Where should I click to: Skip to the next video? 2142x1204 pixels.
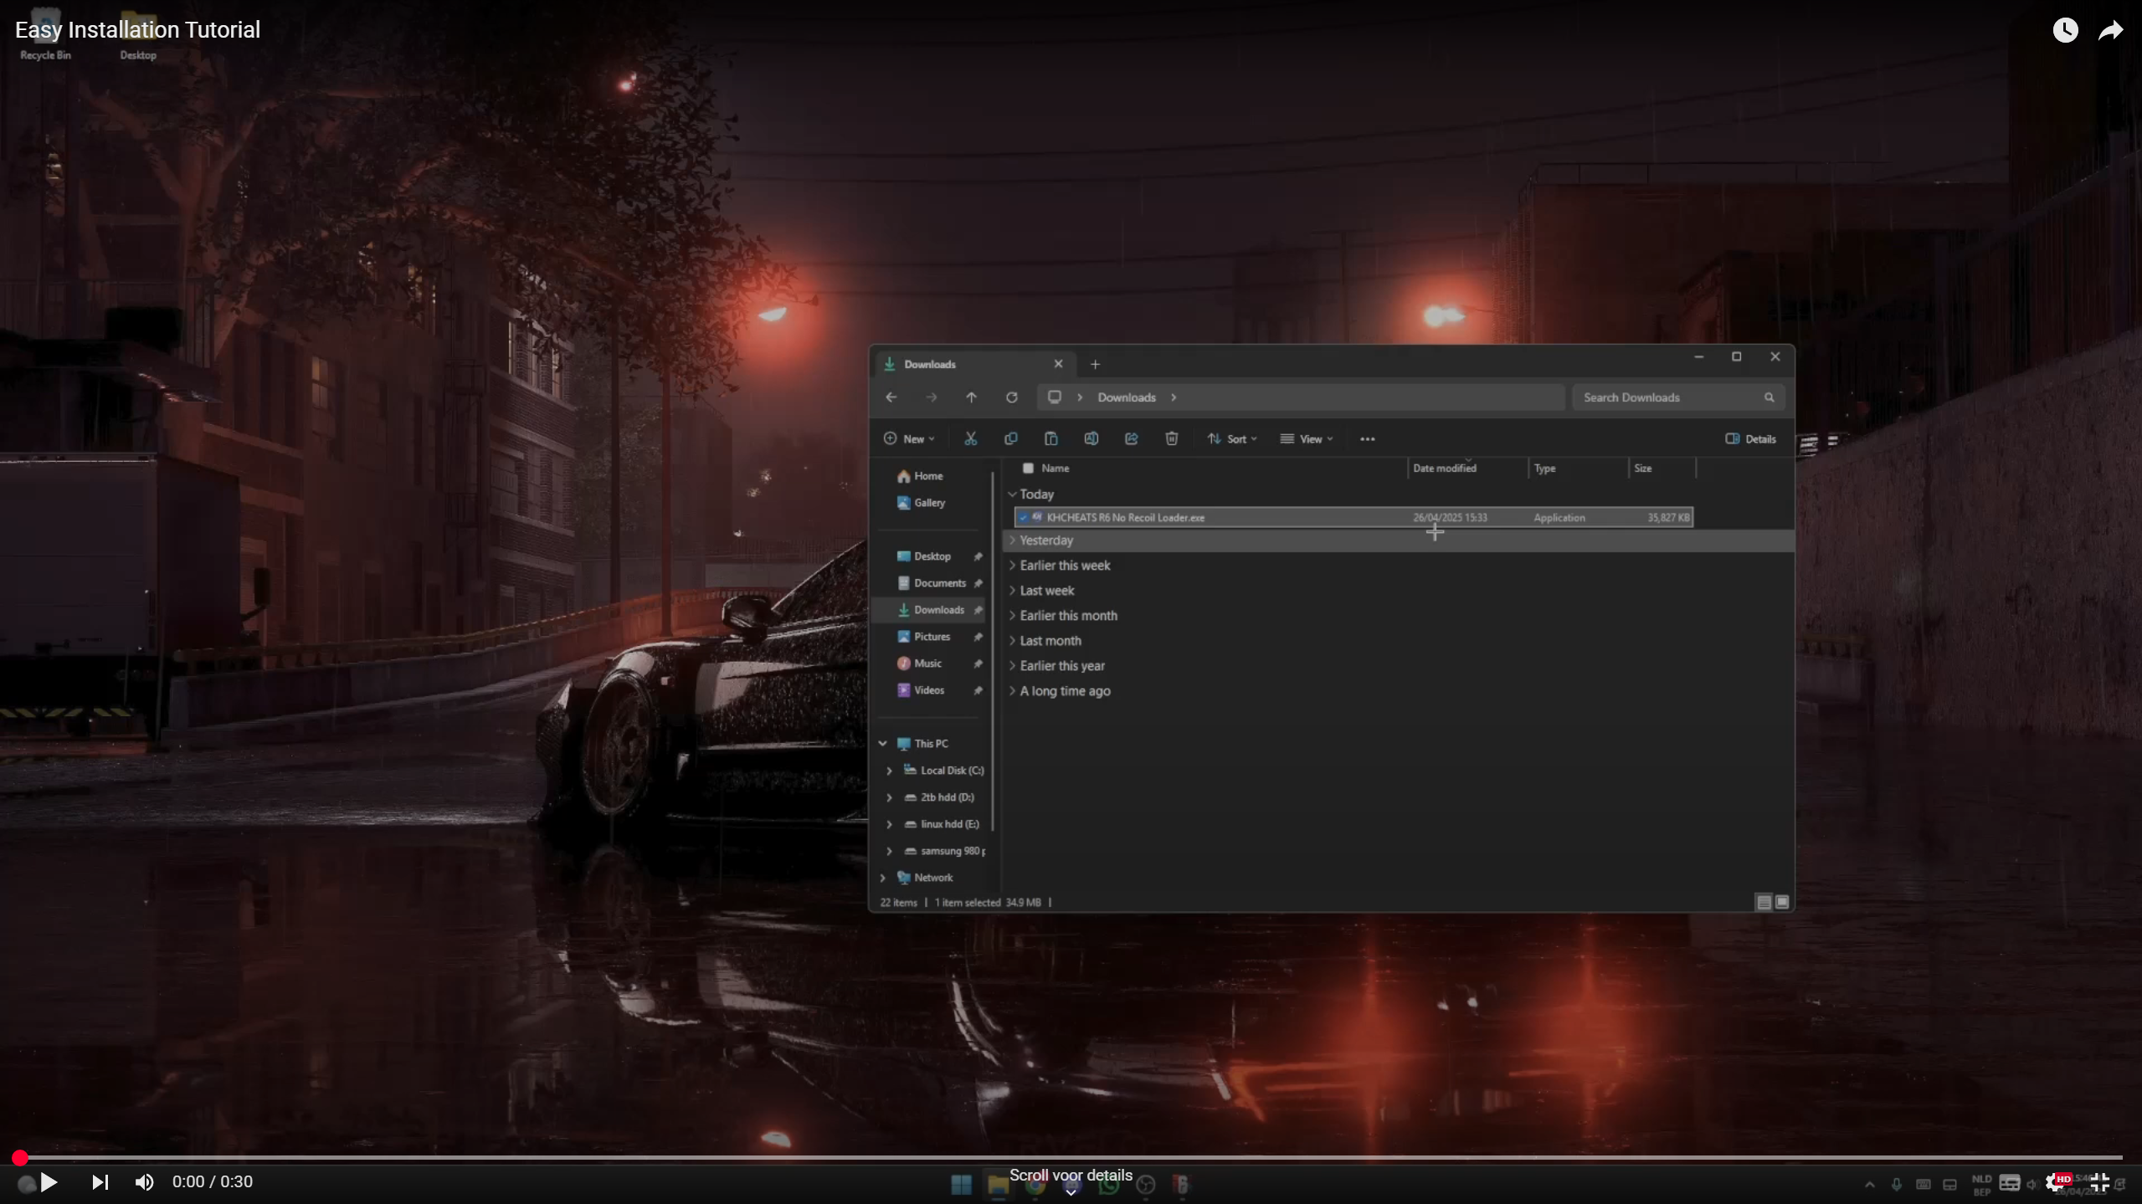coord(100,1182)
